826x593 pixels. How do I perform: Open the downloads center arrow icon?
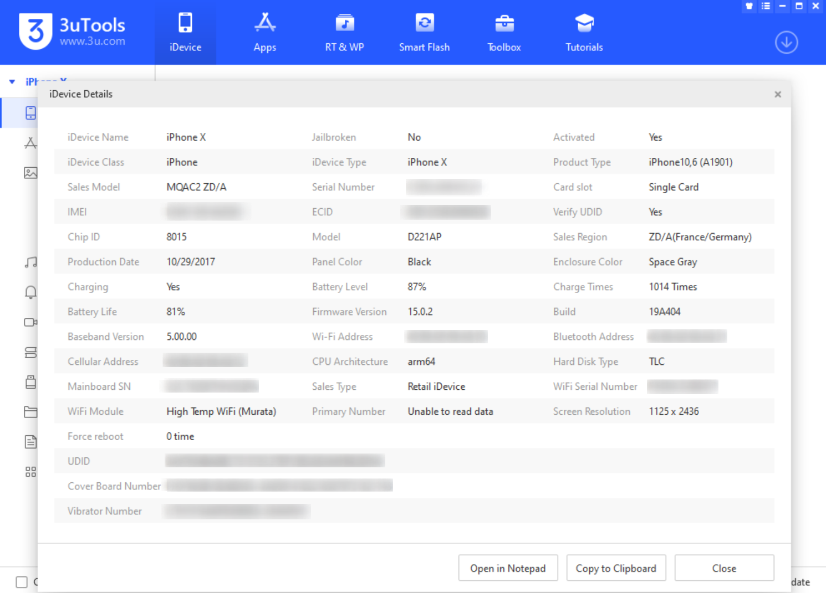pyautogui.click(x=786, y=43)
